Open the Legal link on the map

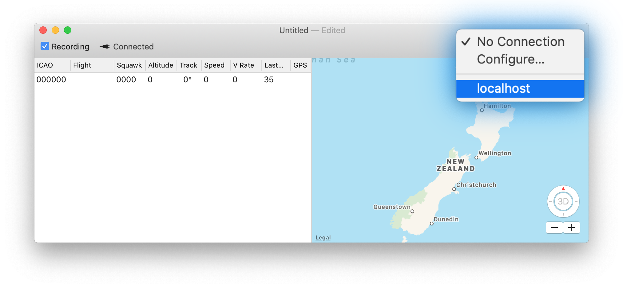(x=323, y=238)
